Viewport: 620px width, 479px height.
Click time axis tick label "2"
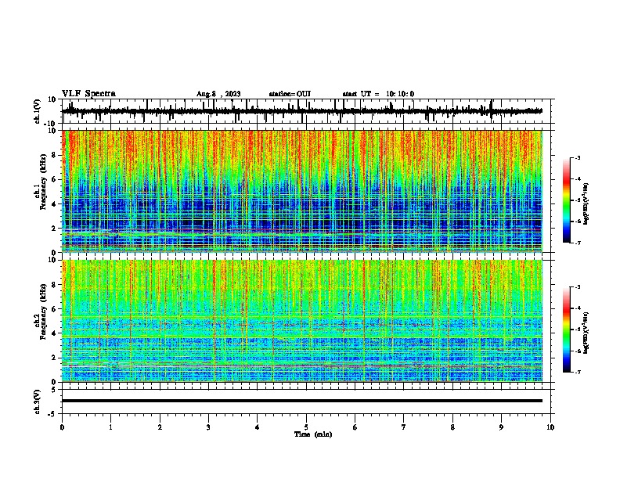coord(160,427)
